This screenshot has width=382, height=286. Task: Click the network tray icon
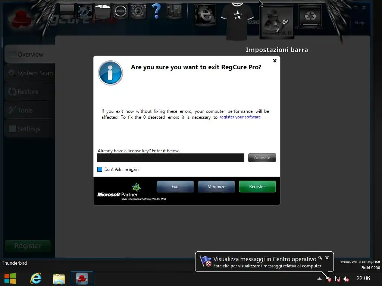(337, 279)
